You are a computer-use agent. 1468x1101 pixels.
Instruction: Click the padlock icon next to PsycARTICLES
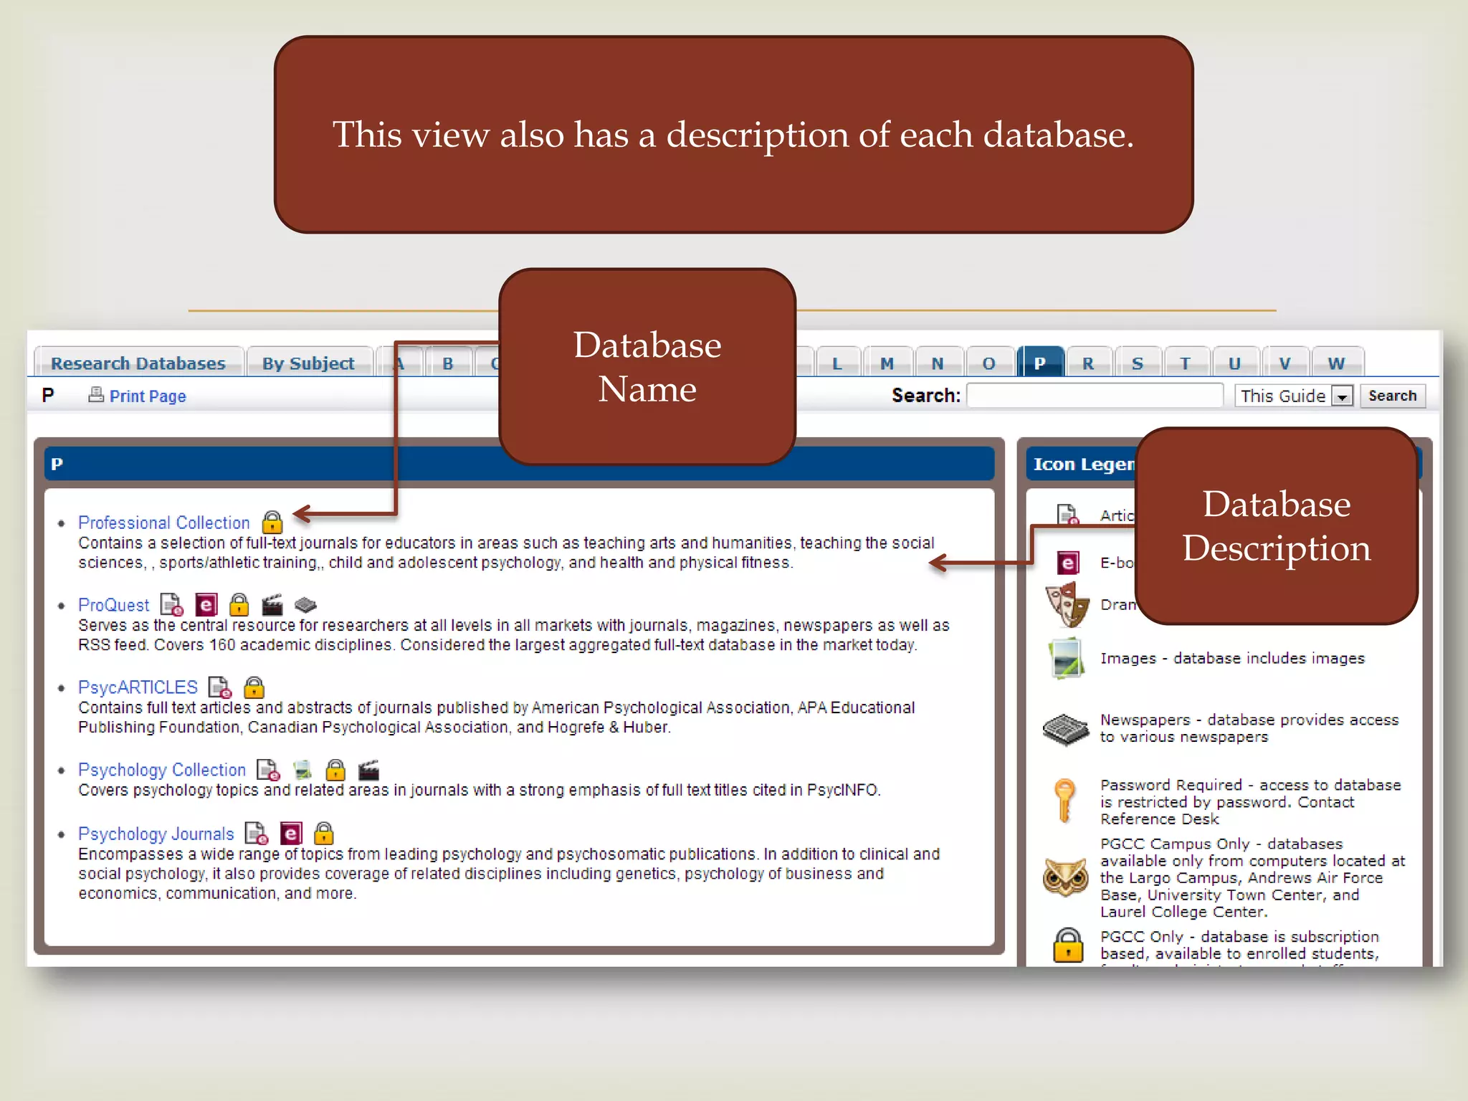coord(254,687)
